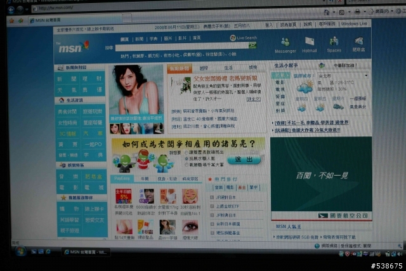Click the 一週預報 weekly forecast link
Viewport: 406px width, 271px height.
pyautogui.click(x=358, y=99)
